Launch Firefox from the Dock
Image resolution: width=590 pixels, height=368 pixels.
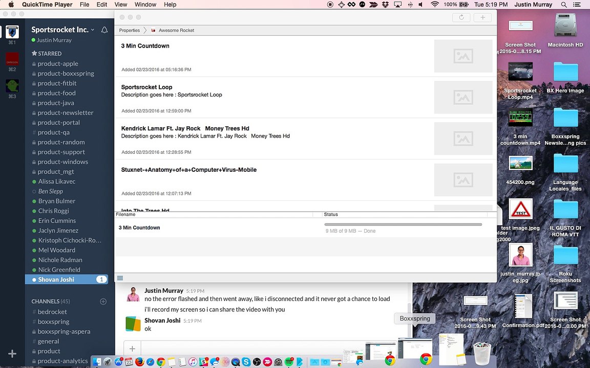pyautogui.click(x=140, y=362)
